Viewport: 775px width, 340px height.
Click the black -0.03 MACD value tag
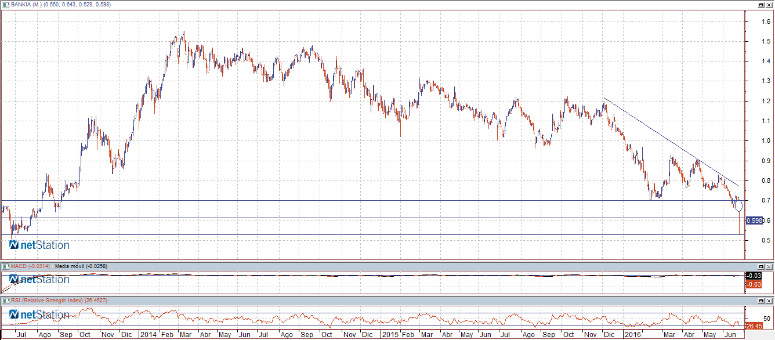(754, 276)
